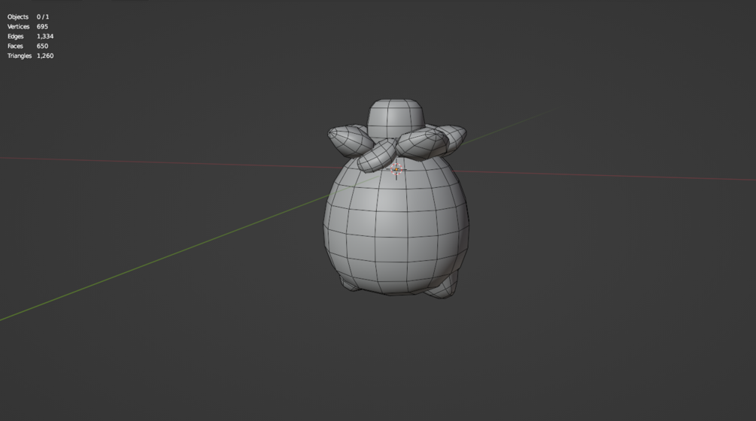Click the 3D cursor on the model
756x421 pixels.
point(396,170)
